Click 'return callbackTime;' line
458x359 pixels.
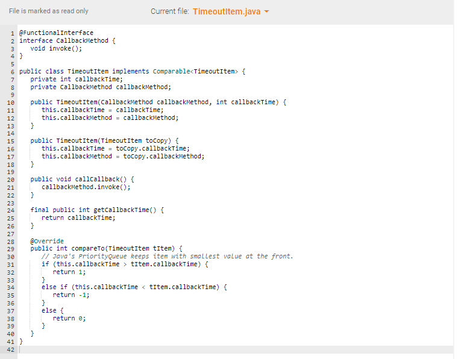pos(78,217)
